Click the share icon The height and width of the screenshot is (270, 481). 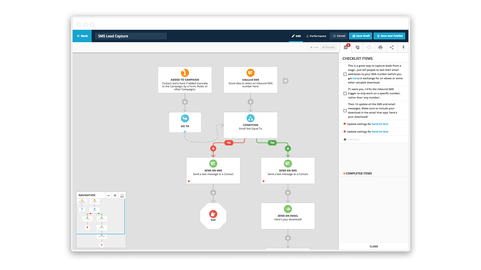392,47
